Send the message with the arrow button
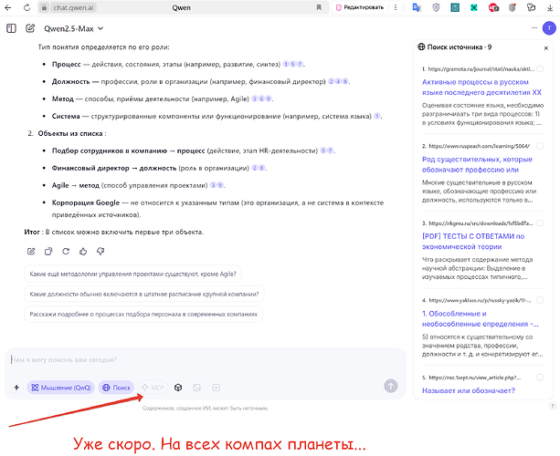The height and width of the screenshot is (456, 560). [x=391, y=386]
